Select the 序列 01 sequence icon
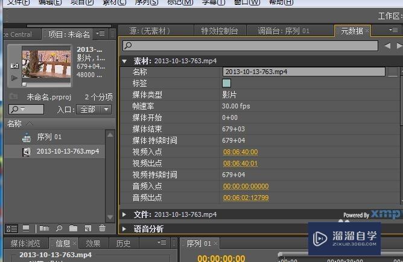 coord(27,137)
